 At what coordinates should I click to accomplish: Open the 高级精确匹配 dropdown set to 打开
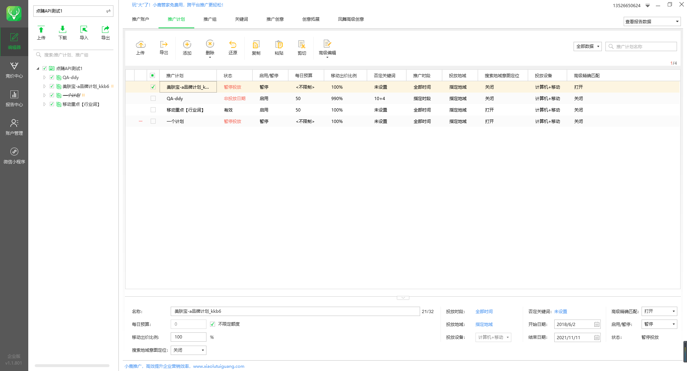coord(659,311)
